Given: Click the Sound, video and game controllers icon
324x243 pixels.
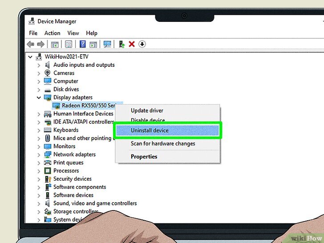Looking at the screenshot, I should click(48, 203).
